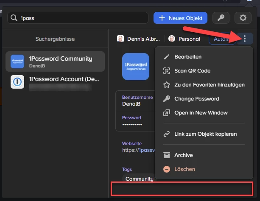Click the Webseite label
Image resolution: width=260 pixels, height=201 pixels.
pos(132,143)
